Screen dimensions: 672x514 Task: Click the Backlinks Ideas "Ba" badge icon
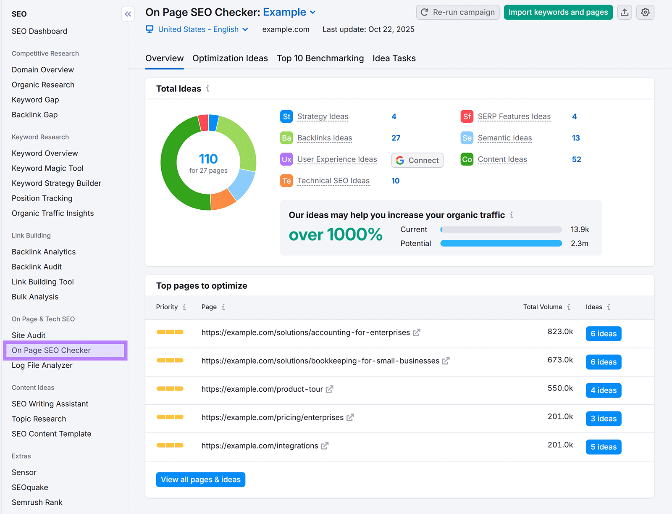(x=286, y=138)
